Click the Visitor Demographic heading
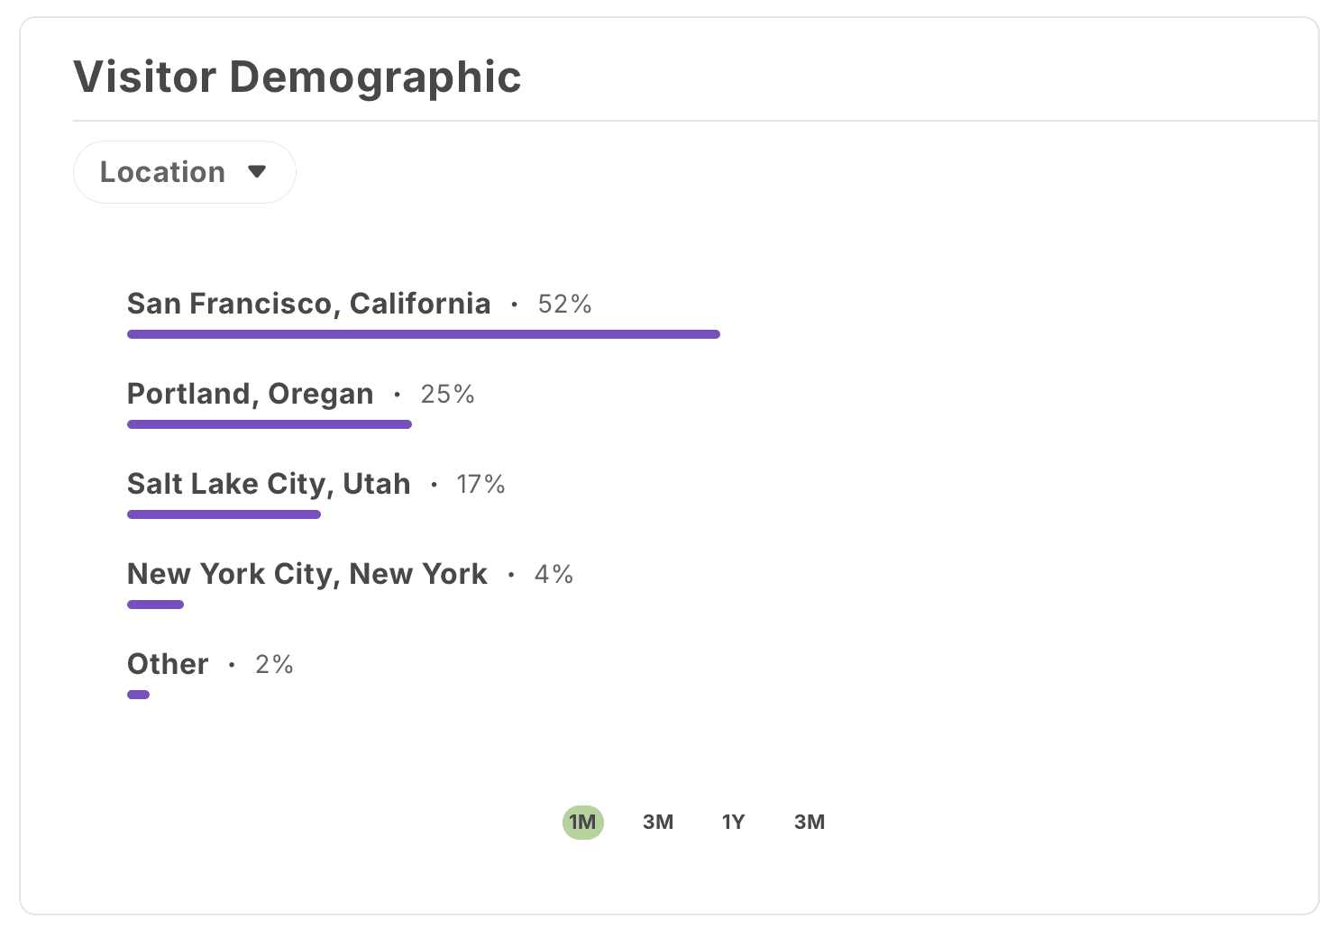 coord(297,77)
